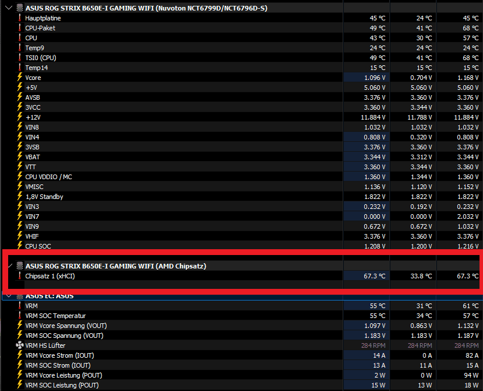Click the voltage icon next to VIN4
This screenshot has height=391, width=483.
20,137
